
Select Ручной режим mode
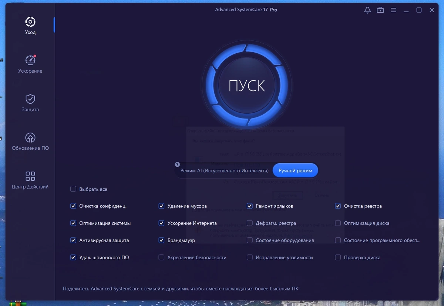[295, 171]
